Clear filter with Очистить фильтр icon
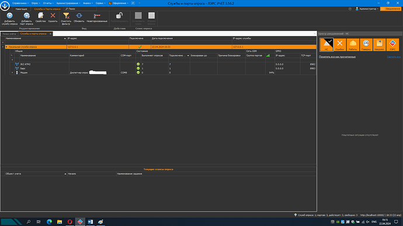 tap(66, 16)
